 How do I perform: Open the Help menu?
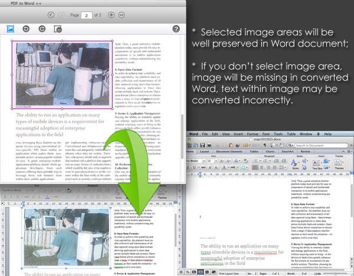(328, 134)
